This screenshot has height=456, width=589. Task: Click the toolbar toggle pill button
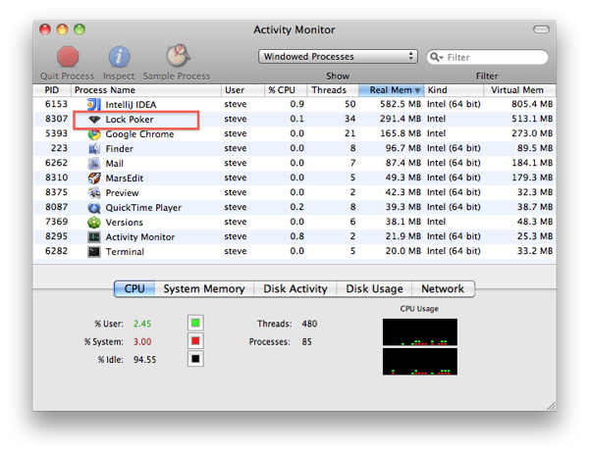(x=541, y=29)
